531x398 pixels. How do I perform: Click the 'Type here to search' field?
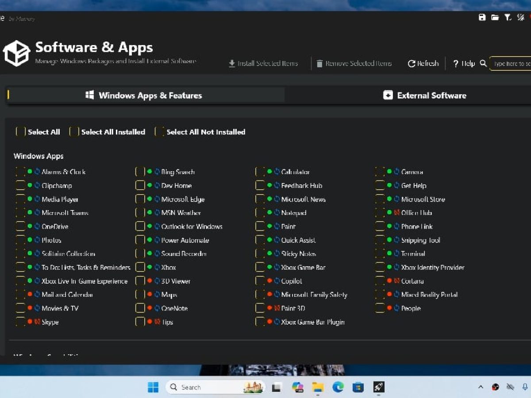(512, 64)
